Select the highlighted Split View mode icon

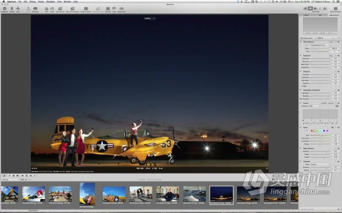click(310, 8)
